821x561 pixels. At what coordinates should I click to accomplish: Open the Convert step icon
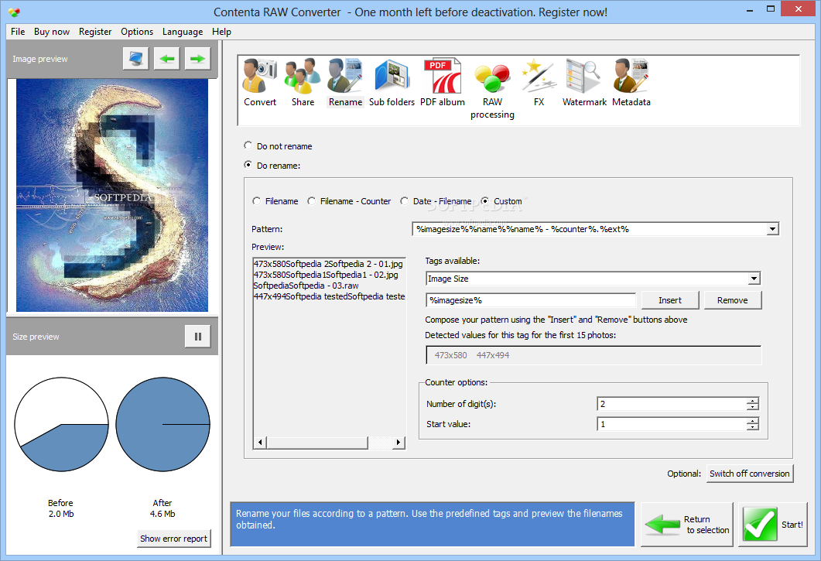[x=260, y=83]
